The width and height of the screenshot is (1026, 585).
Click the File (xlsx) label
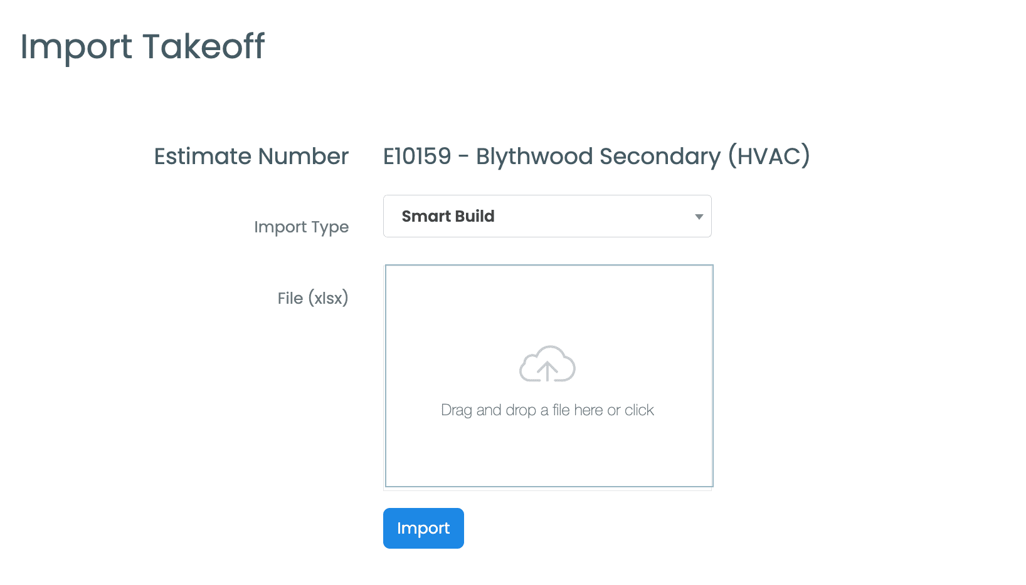tap(312, 298)
